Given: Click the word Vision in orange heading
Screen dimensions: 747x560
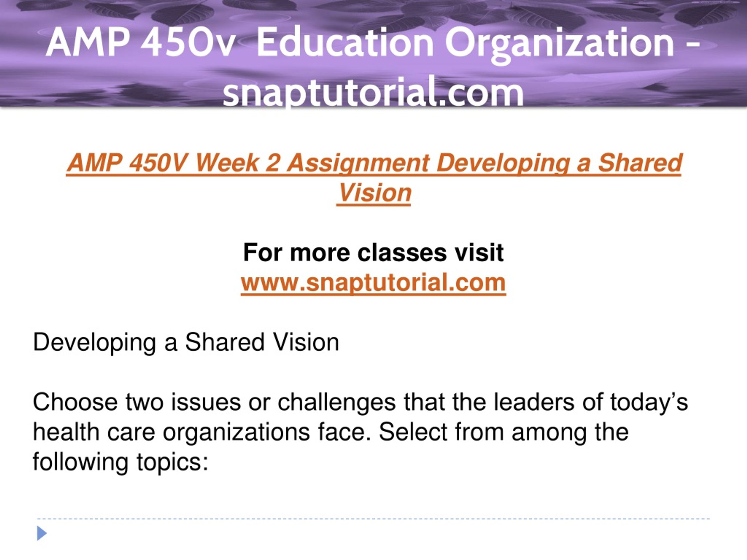Looking at the screenshot, I should tap(374, 193).
